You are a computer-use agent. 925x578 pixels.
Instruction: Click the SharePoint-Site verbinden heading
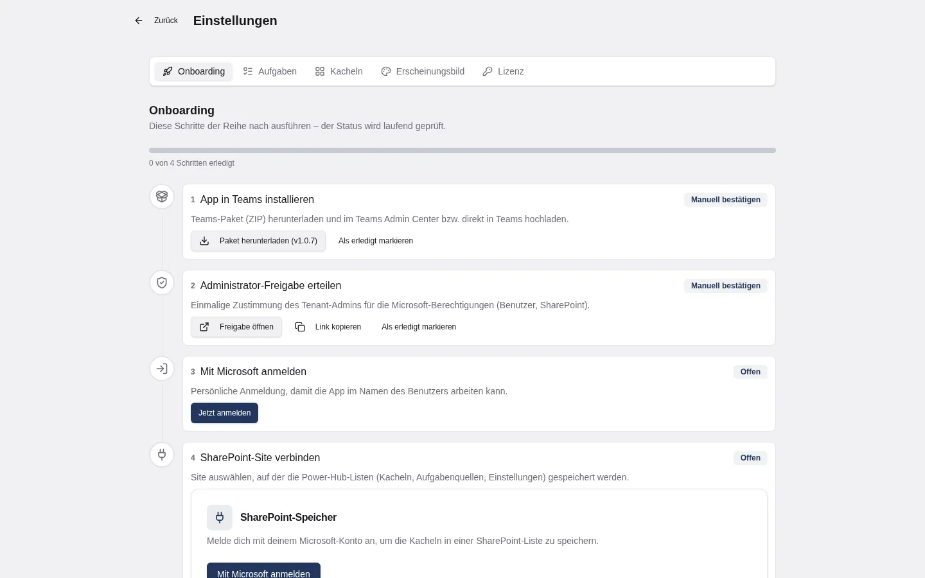coord(260,458)
